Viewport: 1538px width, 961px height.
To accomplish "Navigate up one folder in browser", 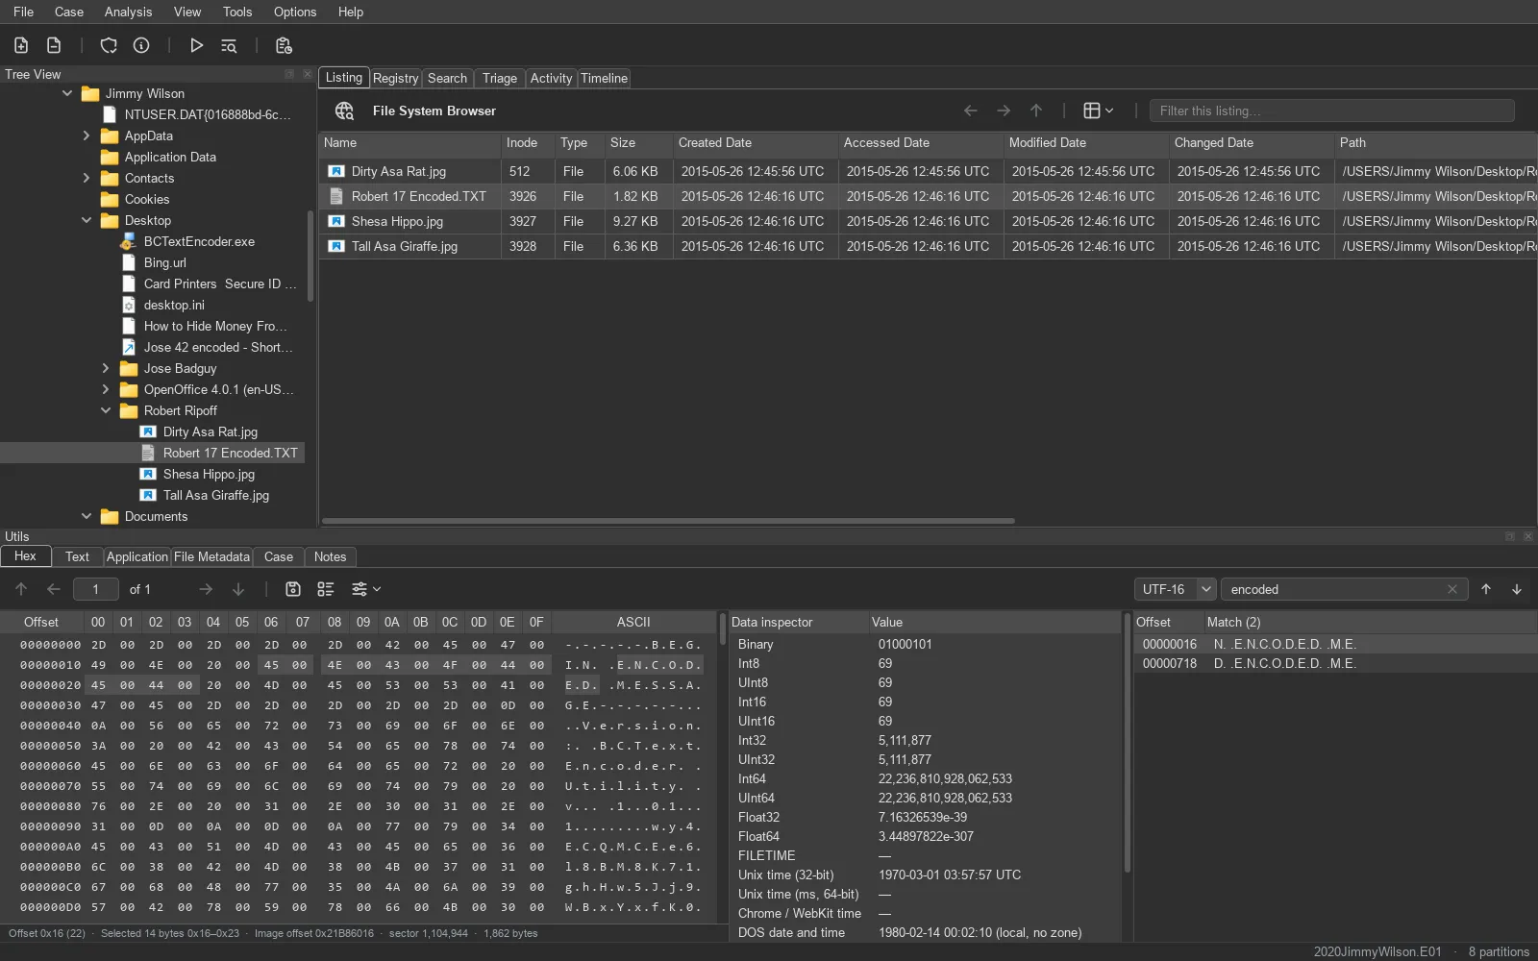I will pyautogui.click(x=1036, y=111).
